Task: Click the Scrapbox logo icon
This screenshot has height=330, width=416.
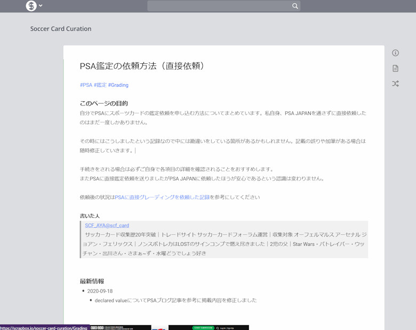Action: 31,6
